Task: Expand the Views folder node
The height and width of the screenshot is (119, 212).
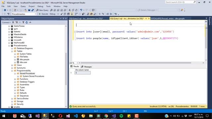Action: [x=12, y=65]
